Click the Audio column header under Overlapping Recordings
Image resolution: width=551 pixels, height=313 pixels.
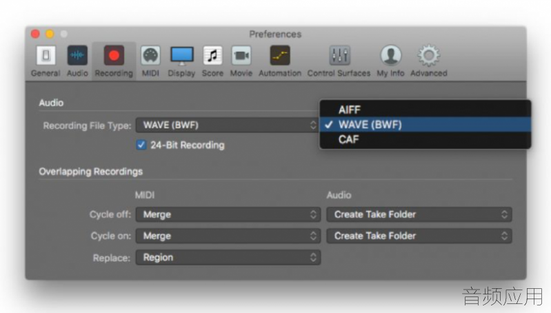[339, 195]
